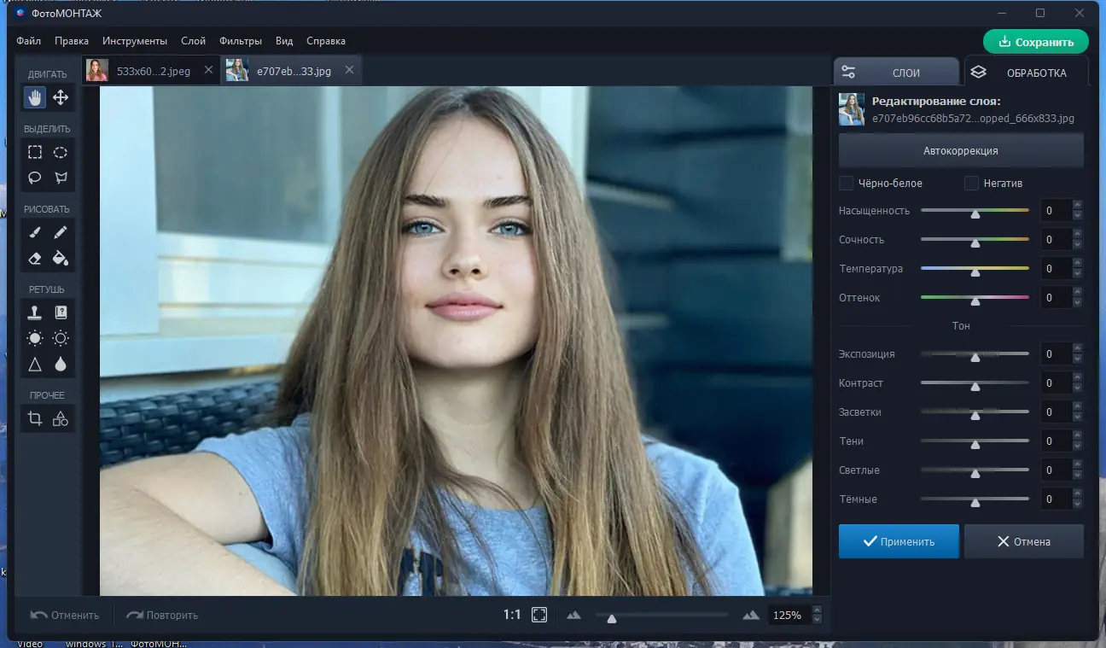Image resolution: width=1106 pixels, height=648 pixels.
Task: Select the Blur droplet tool
Action: click(x=61, y=365)
